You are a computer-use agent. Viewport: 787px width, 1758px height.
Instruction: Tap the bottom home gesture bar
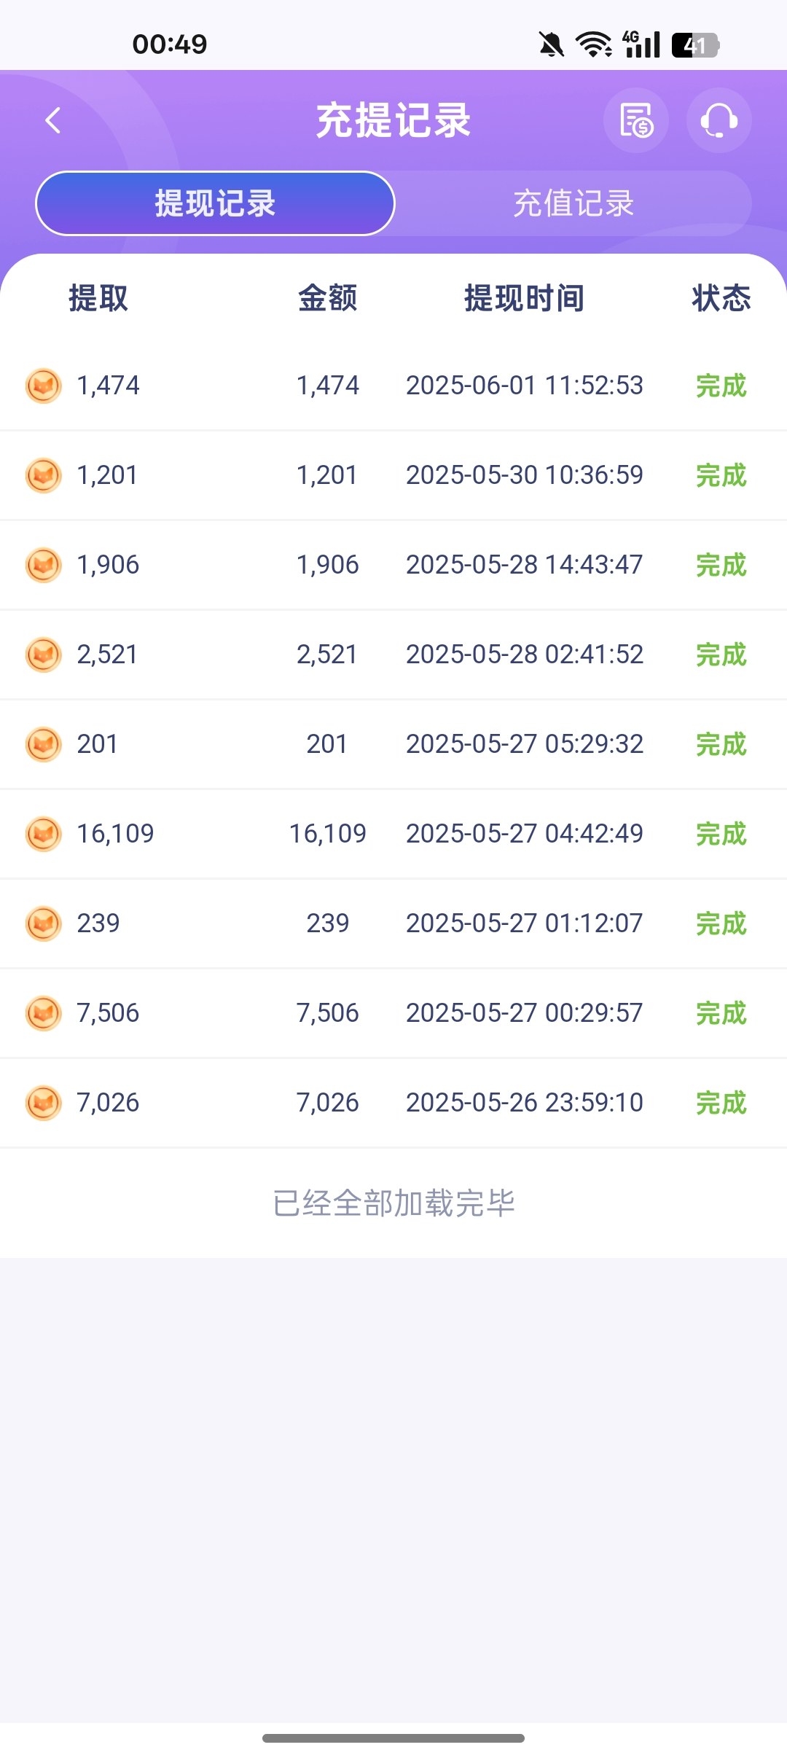[393, 1738]
